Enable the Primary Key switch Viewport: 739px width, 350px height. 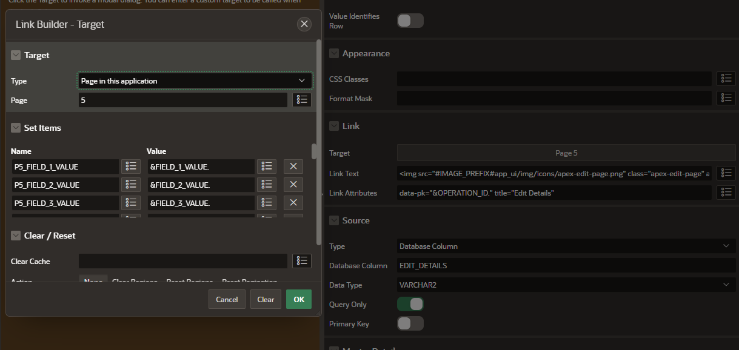(410, 323)
